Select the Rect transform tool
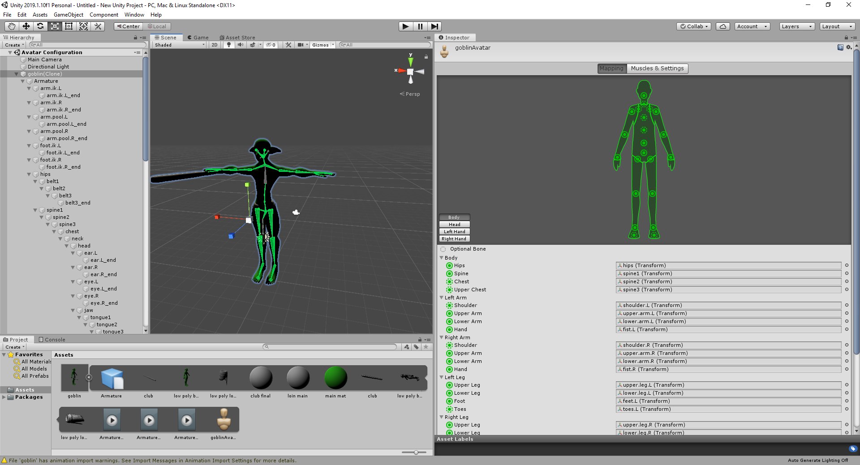The image size is (860, 465). tap(69, 26)
